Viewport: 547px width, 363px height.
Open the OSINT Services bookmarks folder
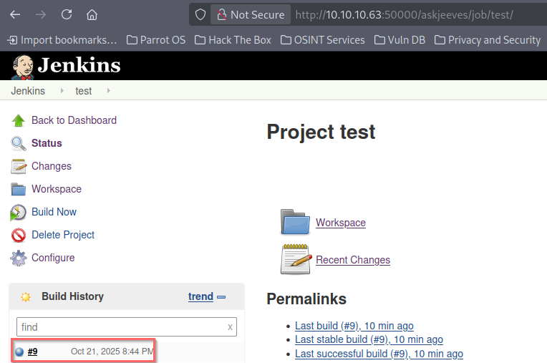point(322,40)
